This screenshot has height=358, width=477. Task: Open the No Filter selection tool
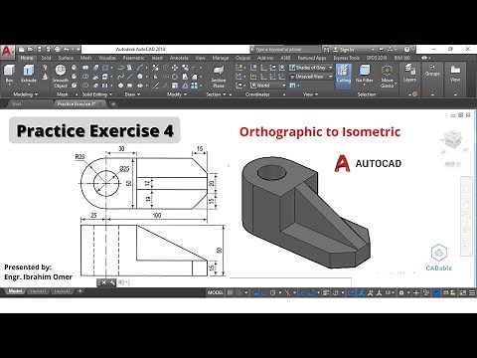click(x=365, y=75)
